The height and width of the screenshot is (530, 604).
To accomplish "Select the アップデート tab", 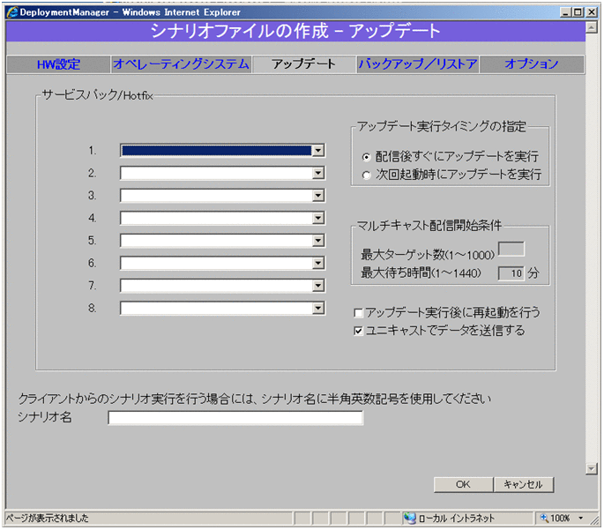I will coord(303,64).
